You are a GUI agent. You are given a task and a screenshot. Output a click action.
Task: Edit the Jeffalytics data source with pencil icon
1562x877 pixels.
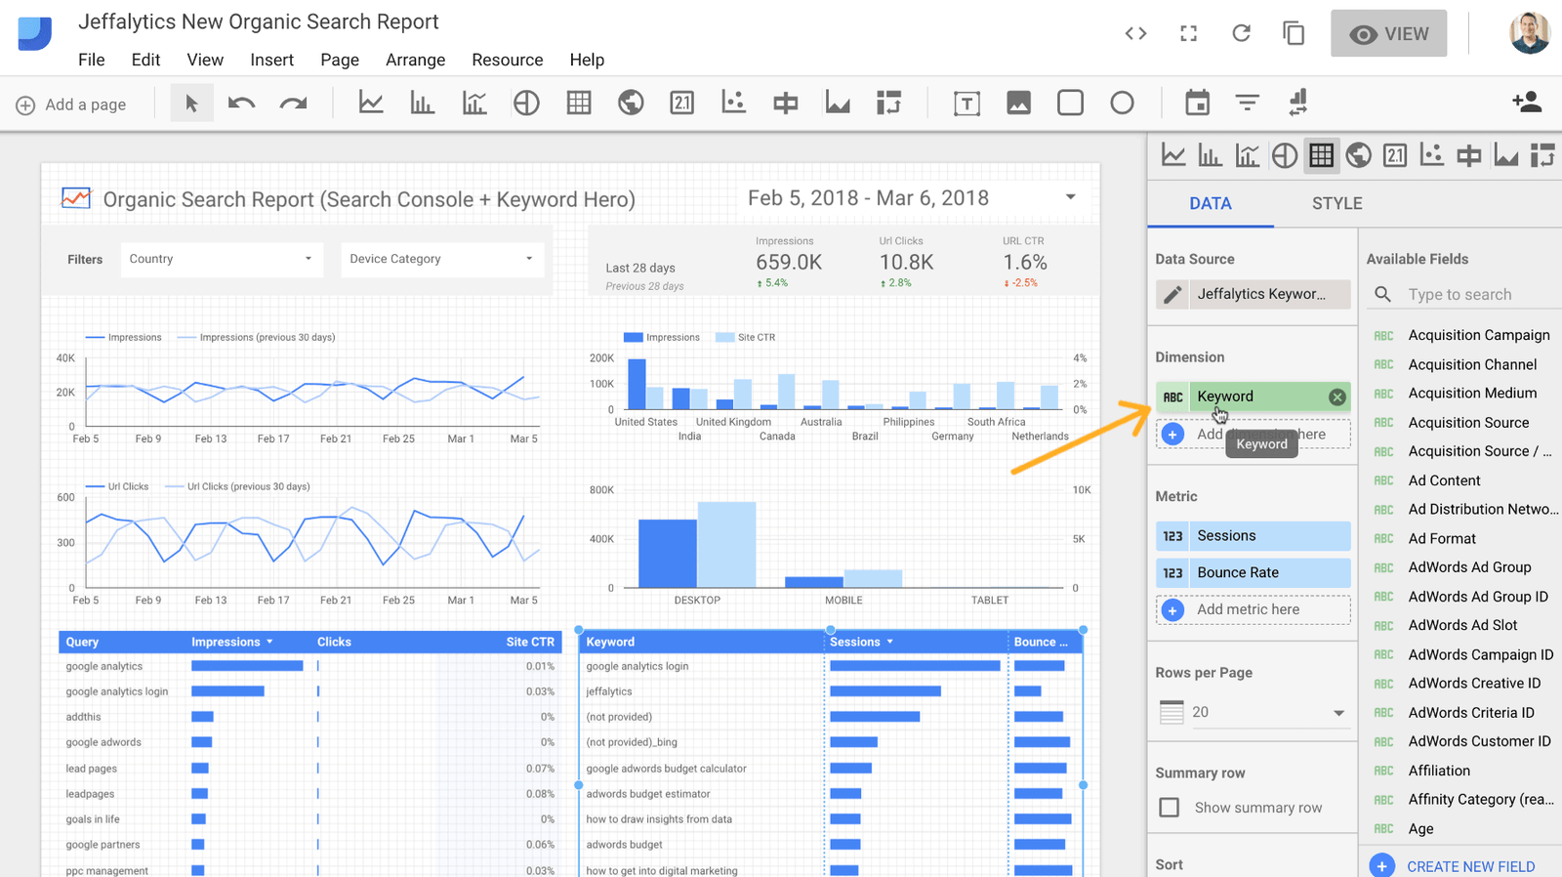point(1172,294)
